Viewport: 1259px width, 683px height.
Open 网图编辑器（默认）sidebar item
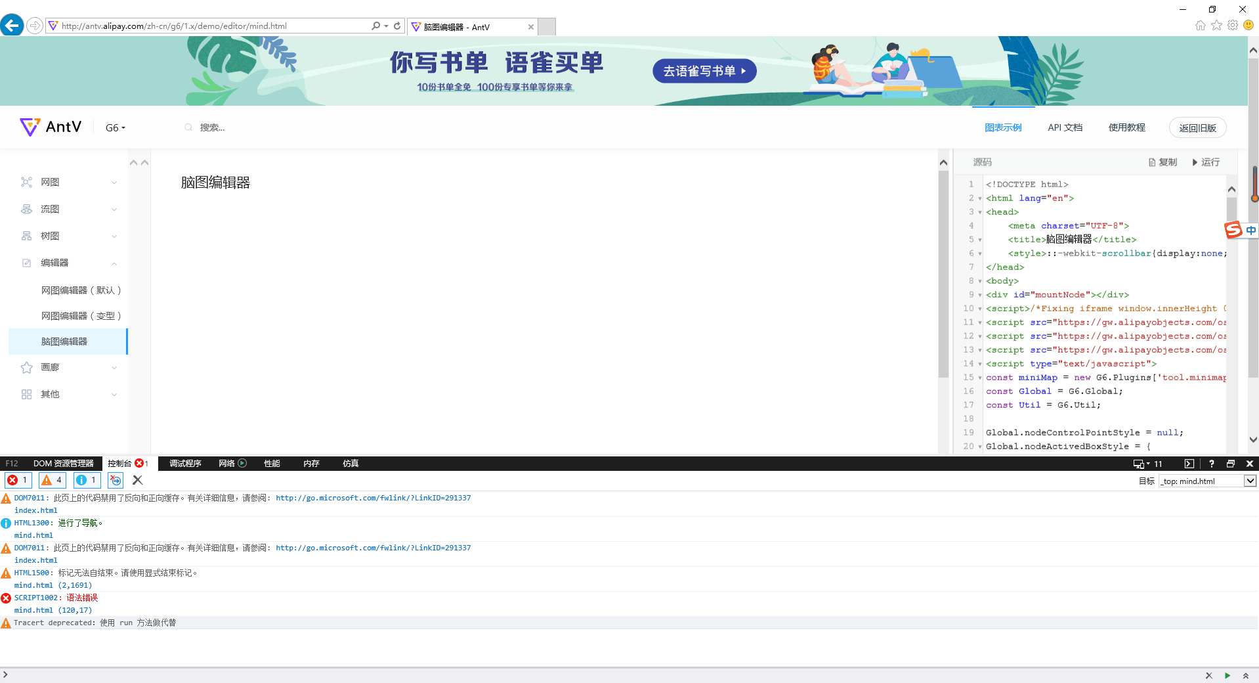[x=81, y=290]
